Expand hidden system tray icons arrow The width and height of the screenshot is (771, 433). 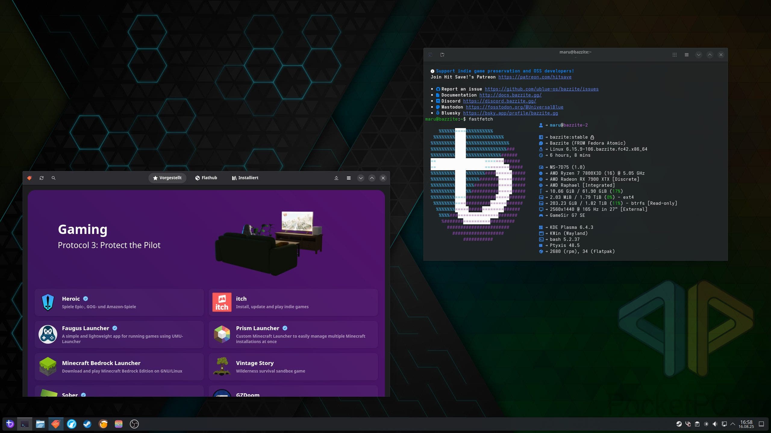(733, 424)
